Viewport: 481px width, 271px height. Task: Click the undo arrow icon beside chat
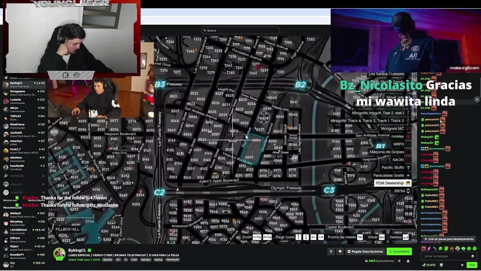tap(477, 100)
